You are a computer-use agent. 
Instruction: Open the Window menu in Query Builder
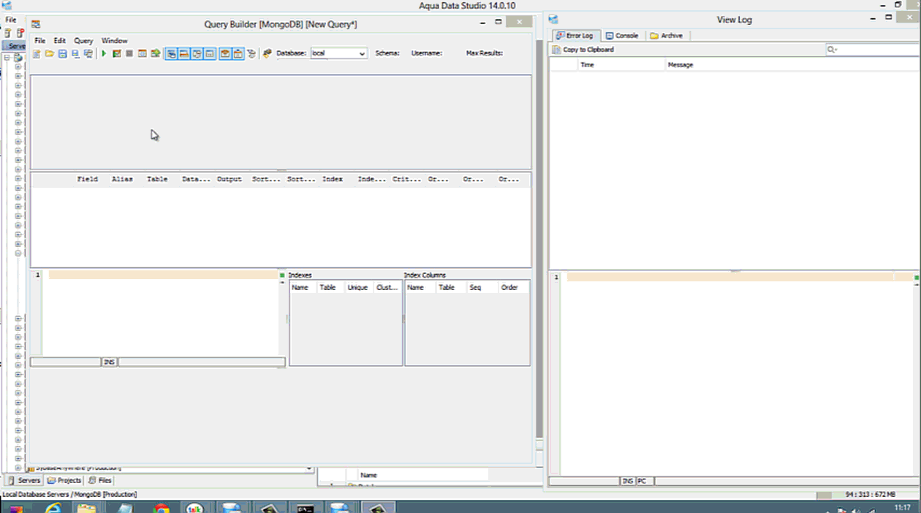pyautogui.click(x=114, y=41)
